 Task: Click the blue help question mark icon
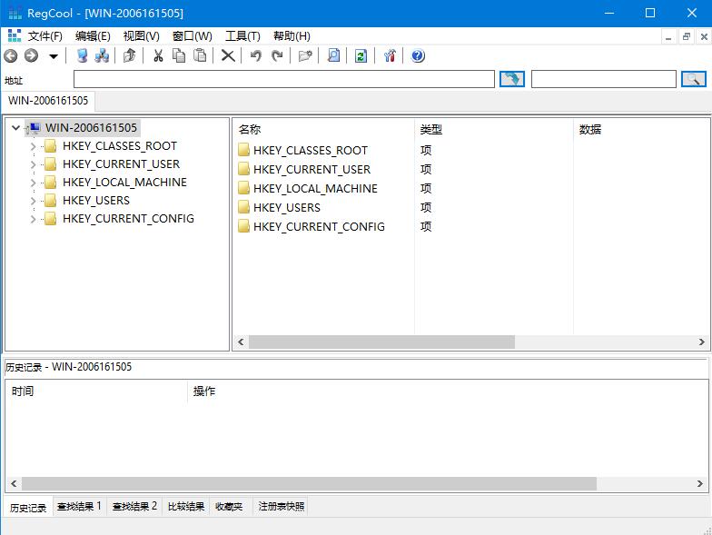point(418,56)
